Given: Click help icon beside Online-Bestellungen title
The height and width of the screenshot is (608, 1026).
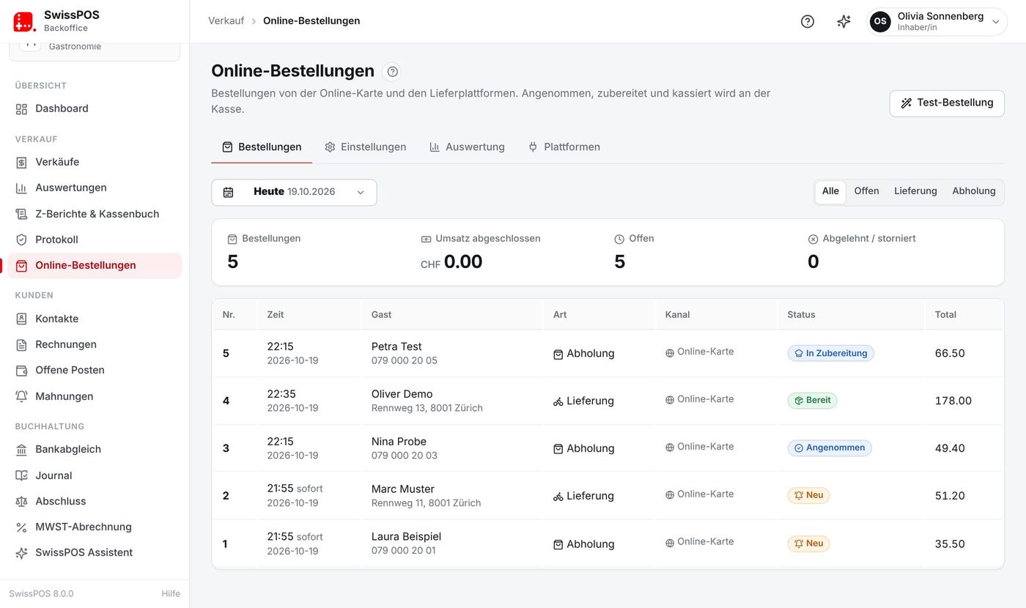Looking at the screenshot, I should pos(393,72).
